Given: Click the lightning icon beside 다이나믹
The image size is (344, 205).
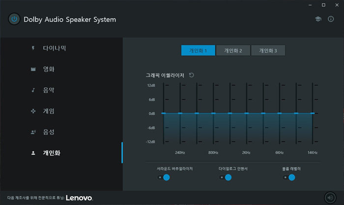Looking at the screenshot, I should tap(33, 48).
